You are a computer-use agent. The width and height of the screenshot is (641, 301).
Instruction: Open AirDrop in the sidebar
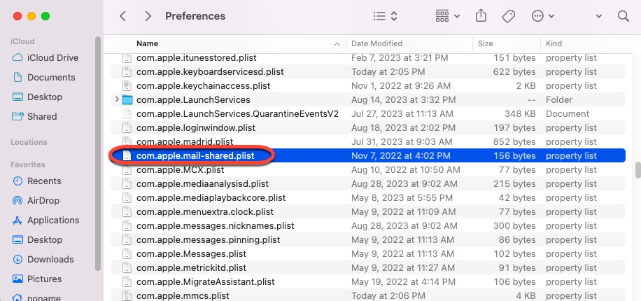click(x=44, y=200)
